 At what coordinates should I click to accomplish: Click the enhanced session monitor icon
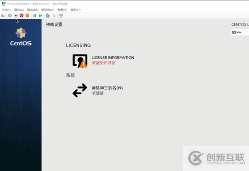point(61,16)
